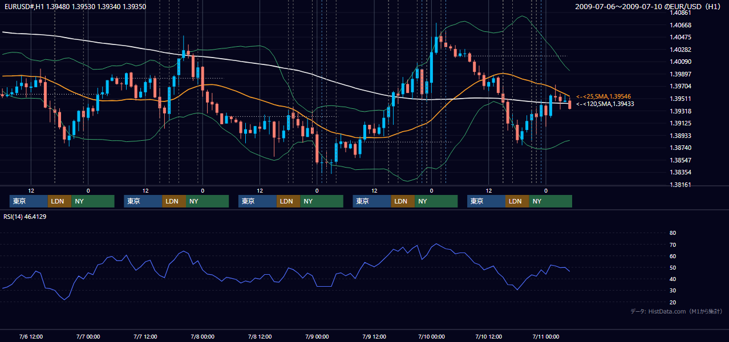Click price axis value 1.38933

coord(680,136)
